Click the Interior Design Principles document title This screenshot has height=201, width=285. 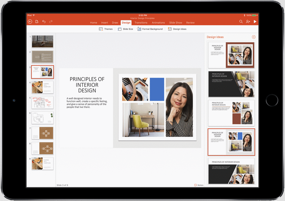click(x=142, y=18)
